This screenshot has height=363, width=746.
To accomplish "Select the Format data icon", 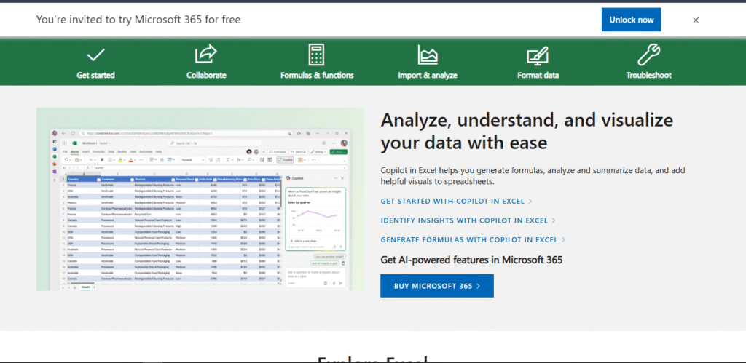I will 538,55.
